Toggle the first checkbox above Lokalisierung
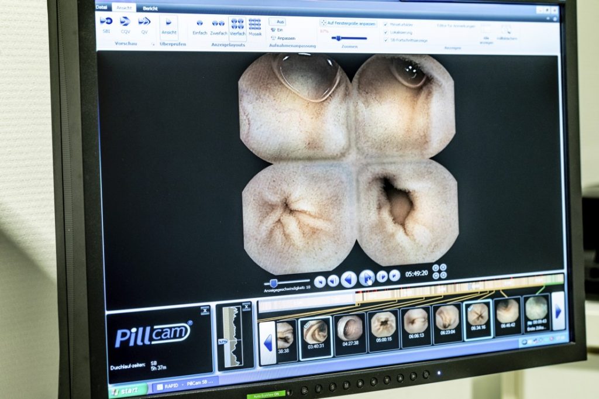 [x=385, y=24]
